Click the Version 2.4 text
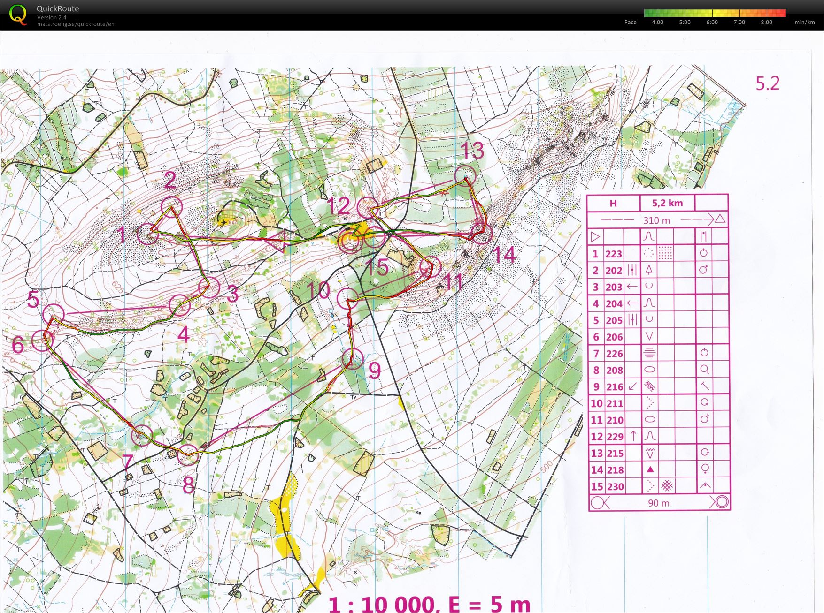The image size is (824, 613). coord(52,17)
